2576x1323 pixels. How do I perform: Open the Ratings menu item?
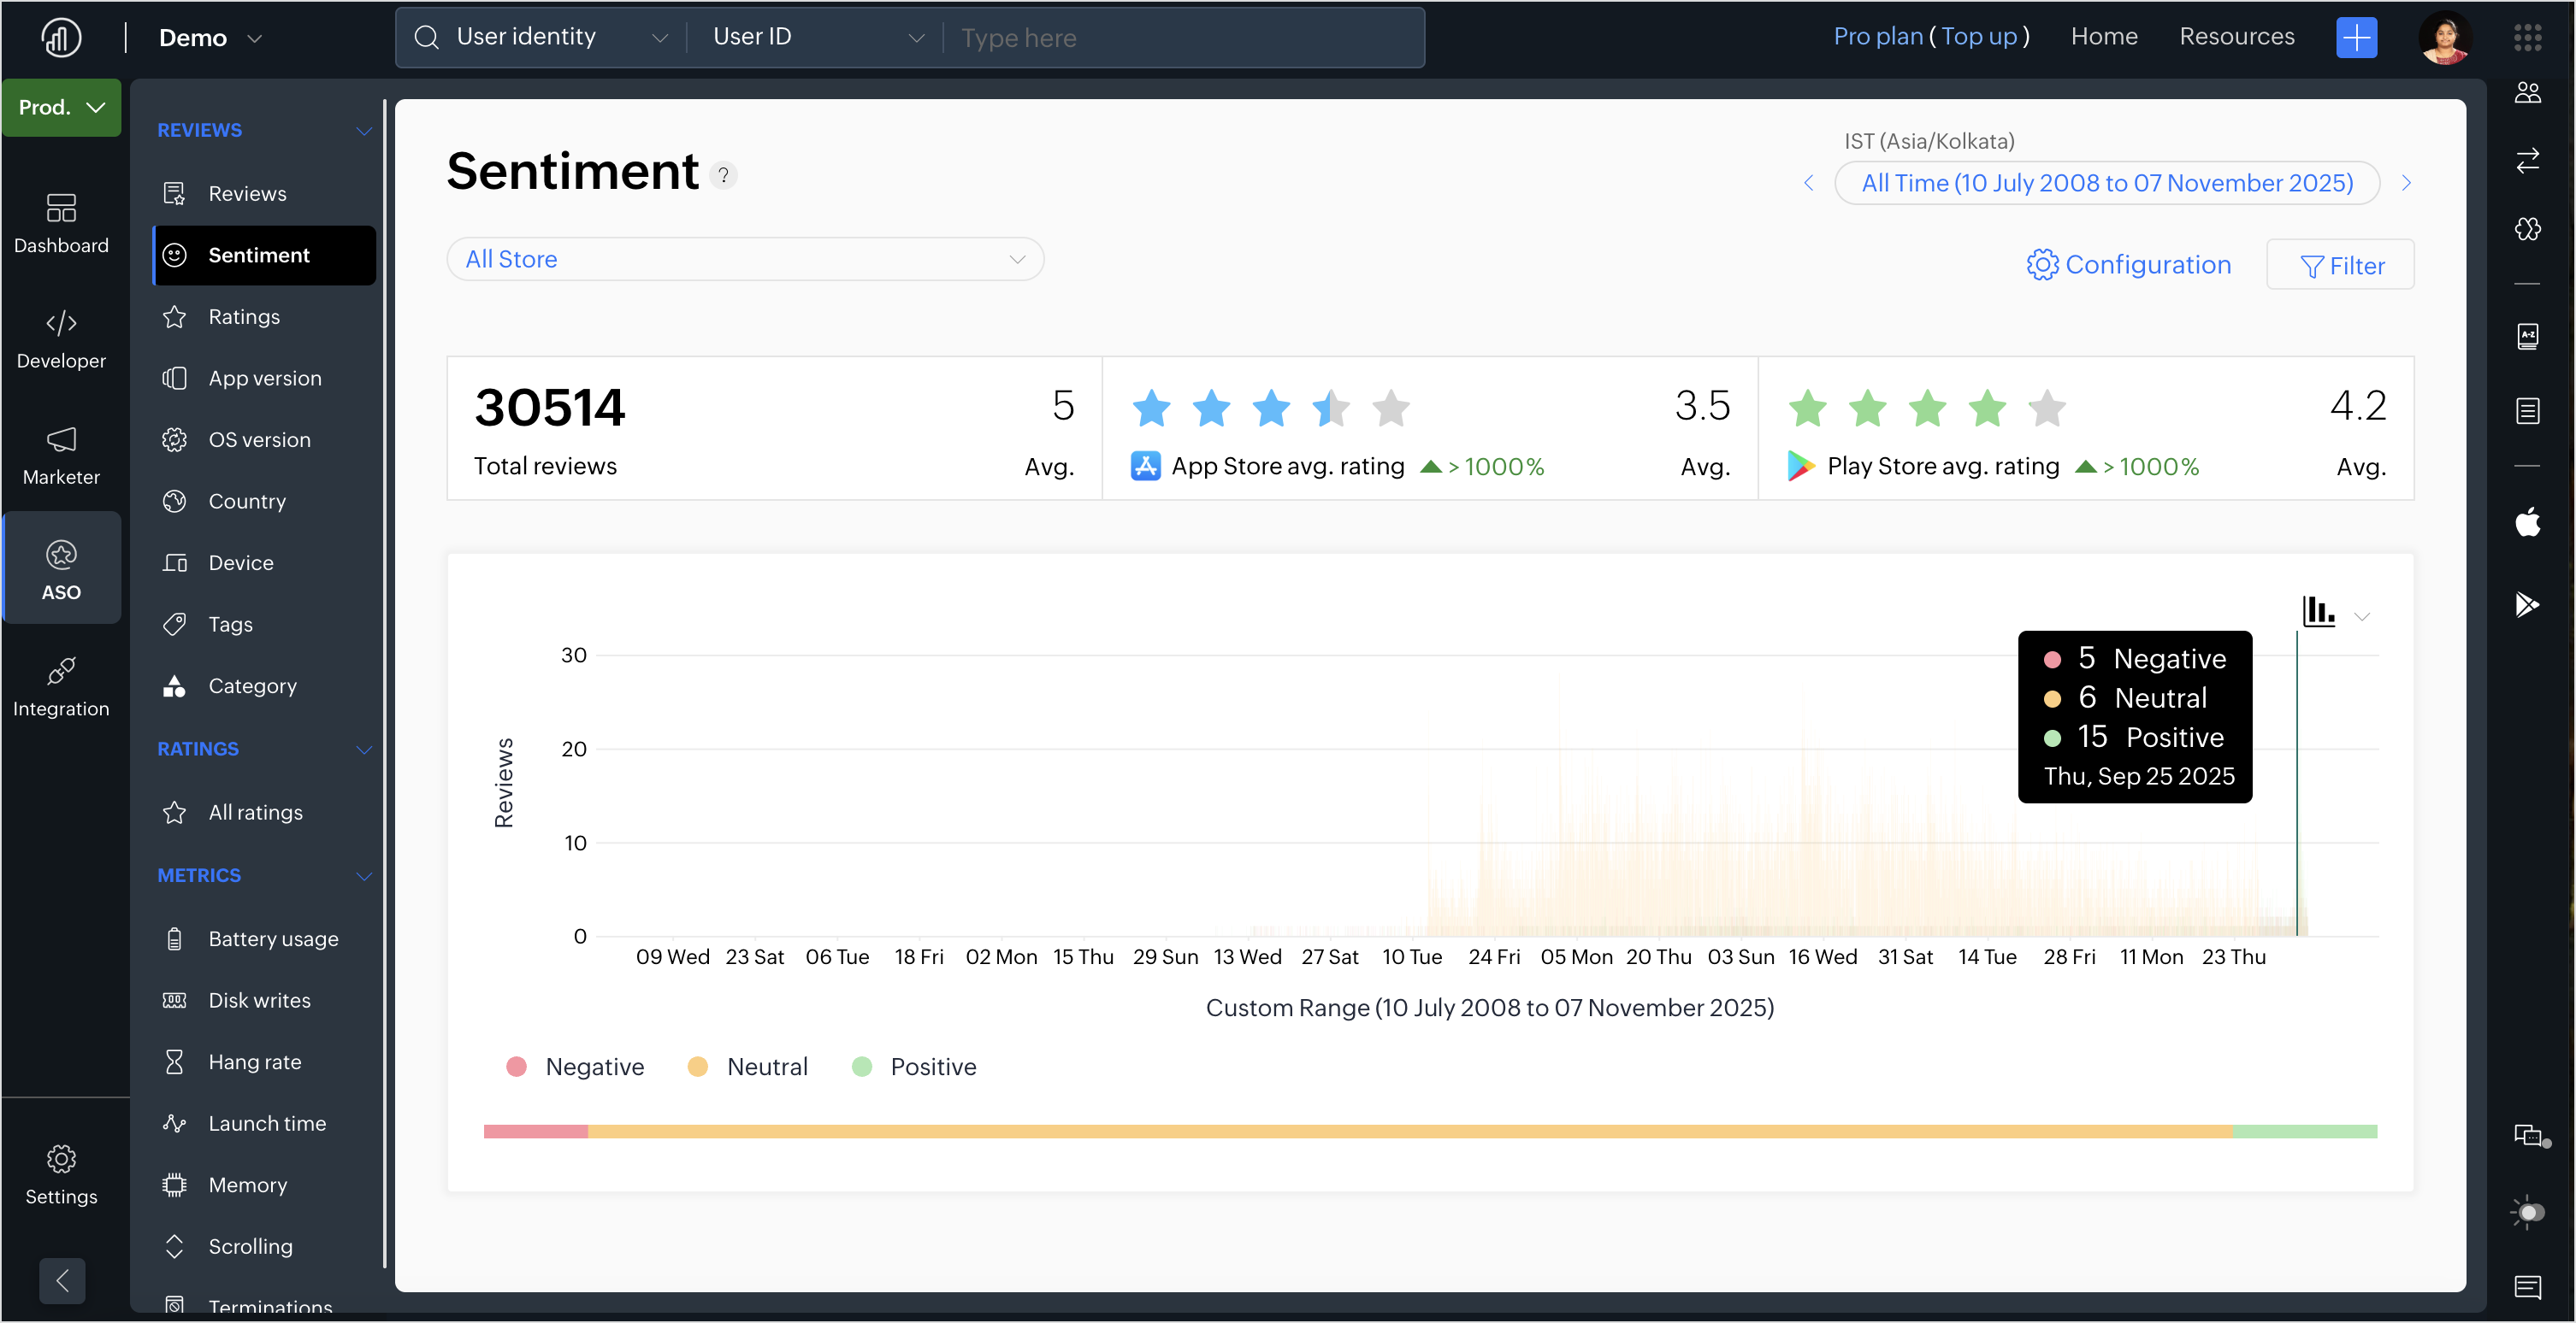coord(244,317)
